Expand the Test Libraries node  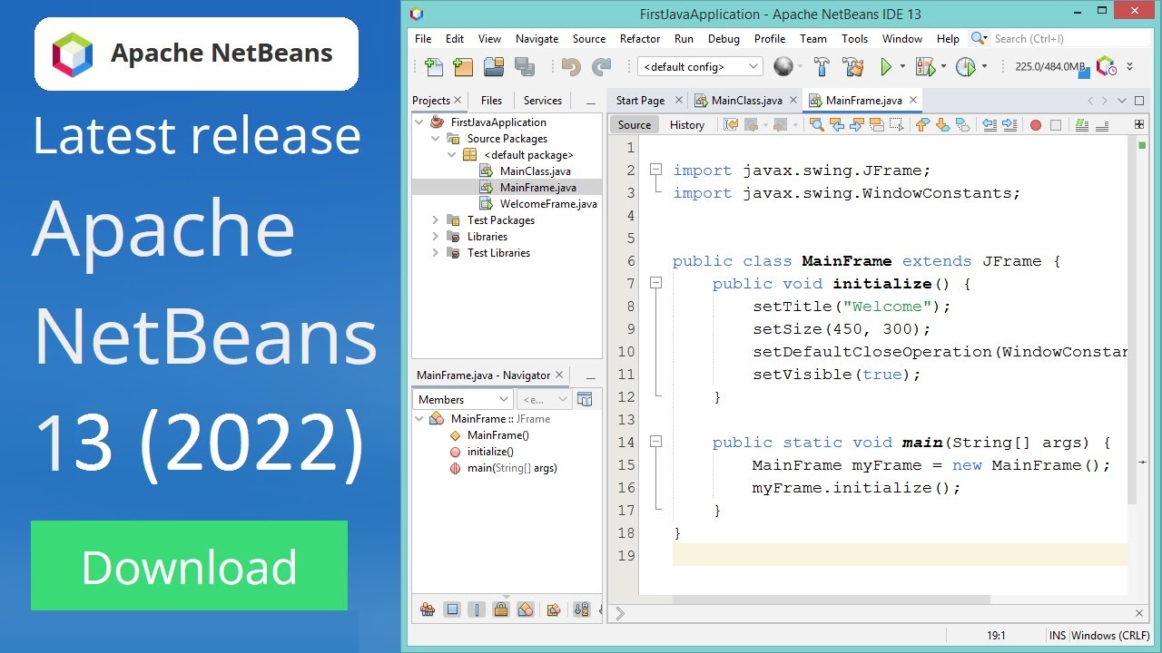pos(436,253)
